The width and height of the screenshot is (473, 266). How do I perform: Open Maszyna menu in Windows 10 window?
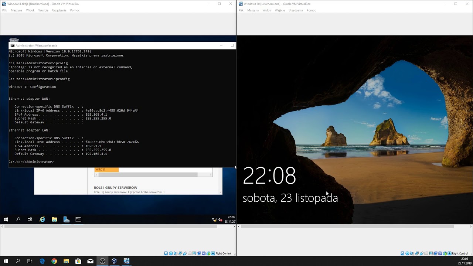click(253, 10)
